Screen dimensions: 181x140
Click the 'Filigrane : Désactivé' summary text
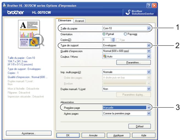19,93
